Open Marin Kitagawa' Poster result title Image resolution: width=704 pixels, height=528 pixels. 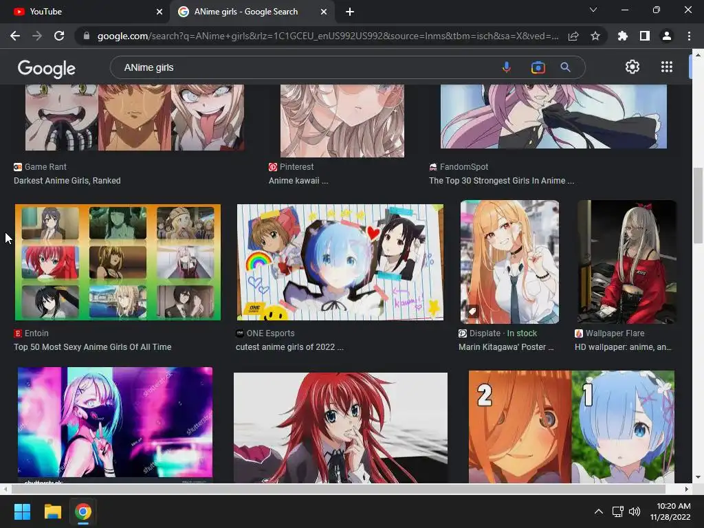[506, 347]
